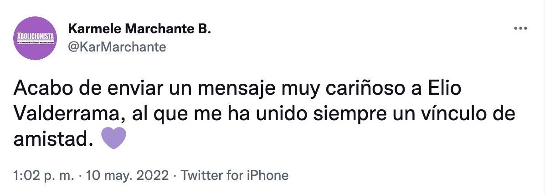Image resolution: width=545 pixels, height=194 pixels.
Task: Click the 1:02 p. m. timestamp
Action: (x=44, y=176)
